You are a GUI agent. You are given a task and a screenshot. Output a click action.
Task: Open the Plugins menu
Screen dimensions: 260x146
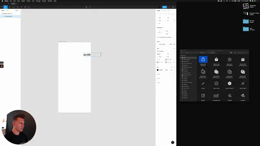point(44,1)
